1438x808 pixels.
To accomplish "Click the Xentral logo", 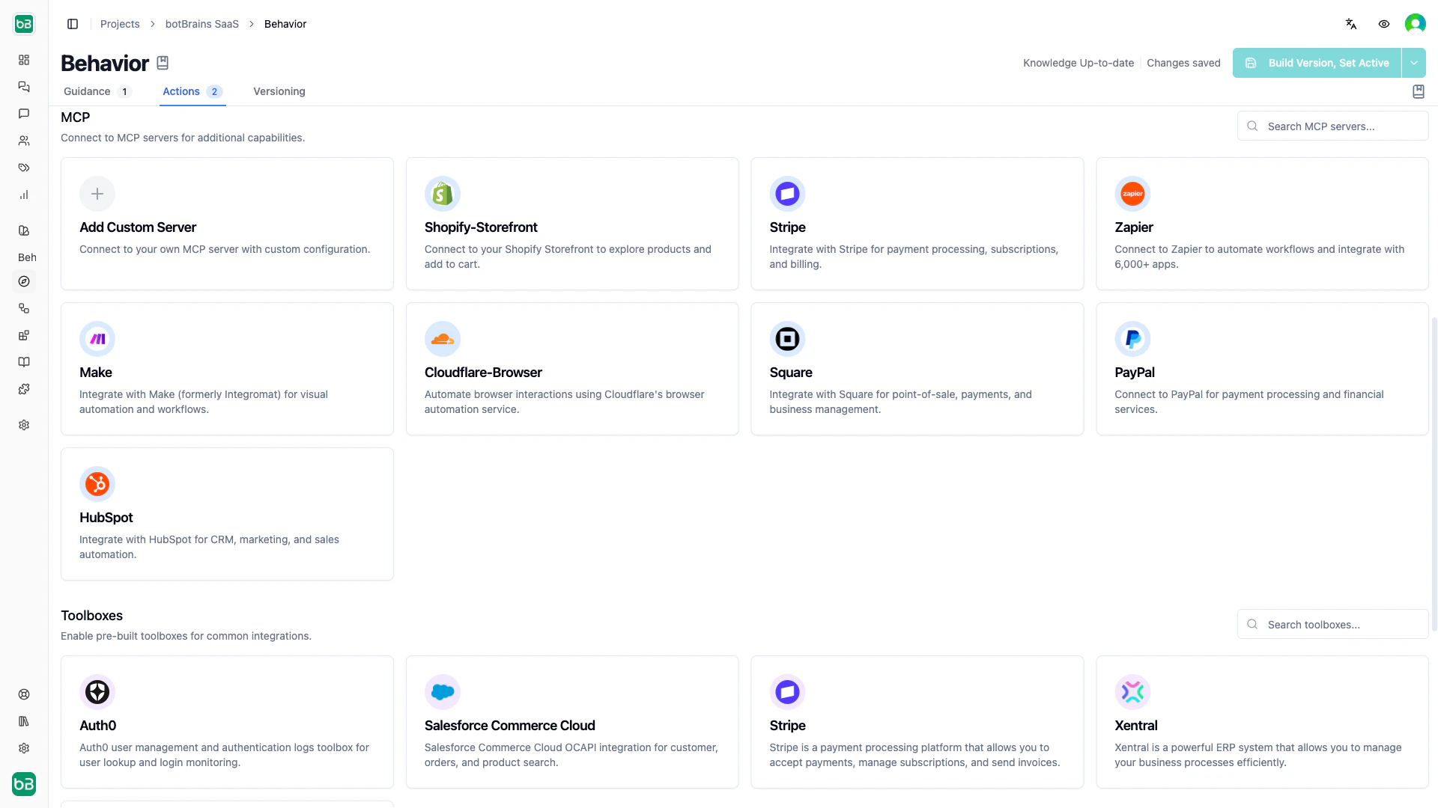I will point(1132,692).
